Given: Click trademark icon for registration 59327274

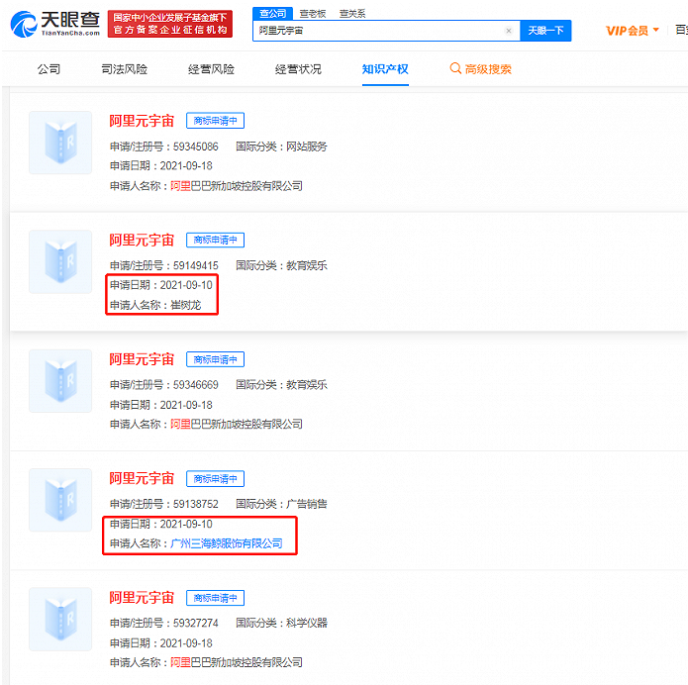Looking at the screenshot, I should (x=60, y=619).
